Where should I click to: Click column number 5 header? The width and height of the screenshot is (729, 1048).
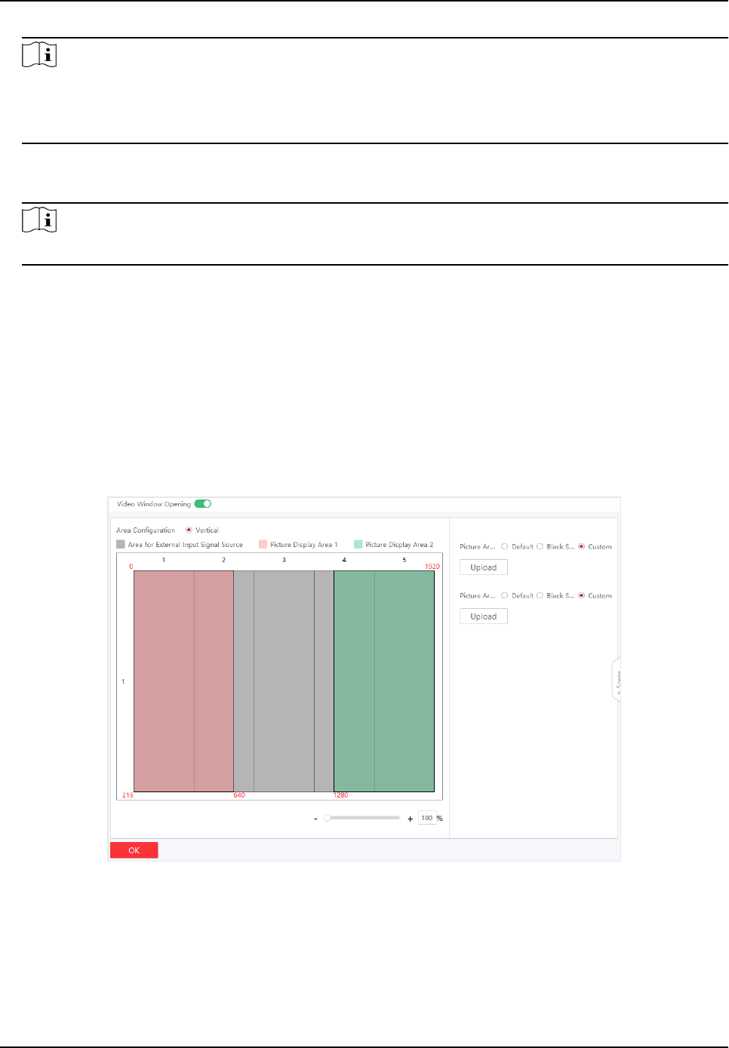pos(404,560)
